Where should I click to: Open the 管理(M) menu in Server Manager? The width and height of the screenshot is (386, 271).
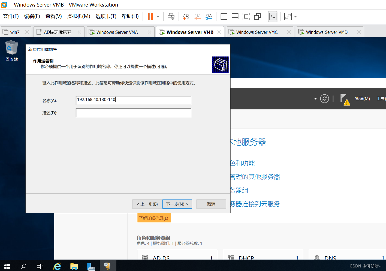click(362, 99)
